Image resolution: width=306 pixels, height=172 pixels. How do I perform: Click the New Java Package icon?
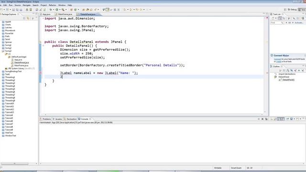(x=71, y=10)
